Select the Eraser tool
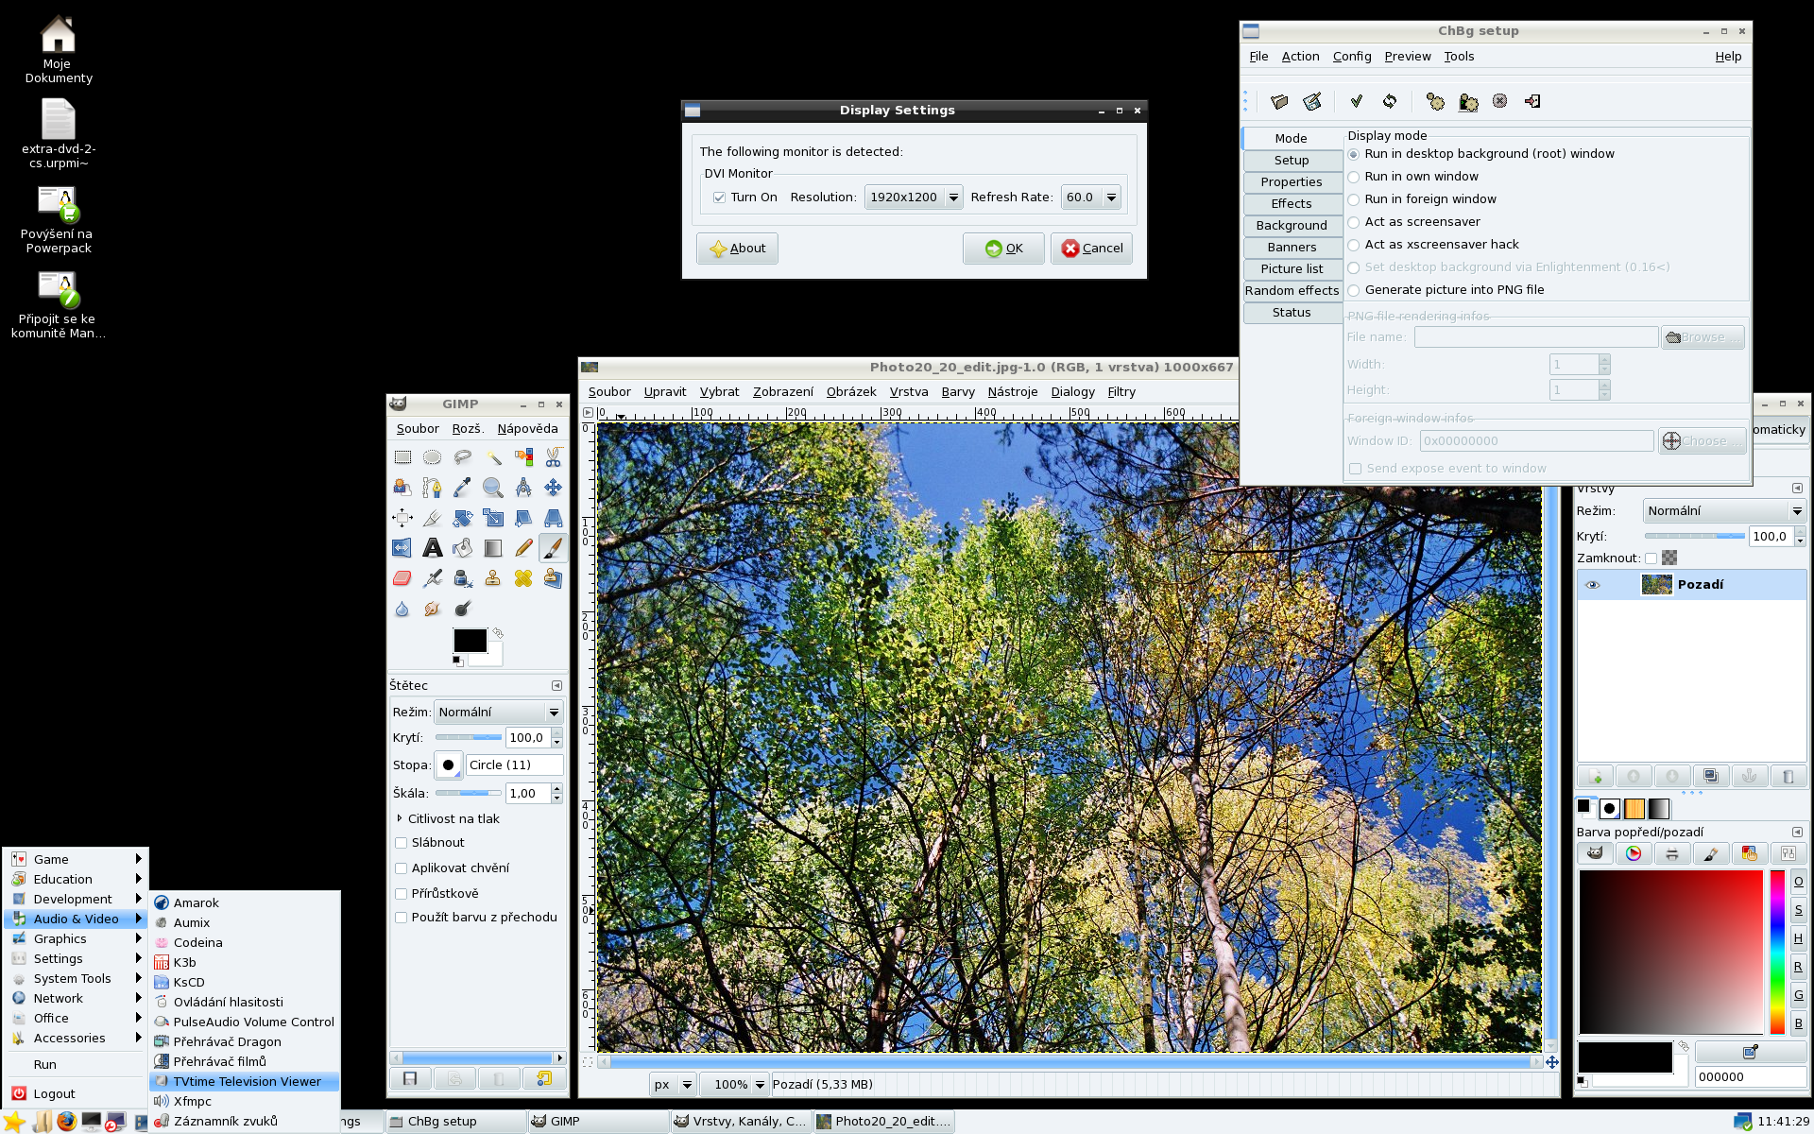 click(x=402, y=578)
